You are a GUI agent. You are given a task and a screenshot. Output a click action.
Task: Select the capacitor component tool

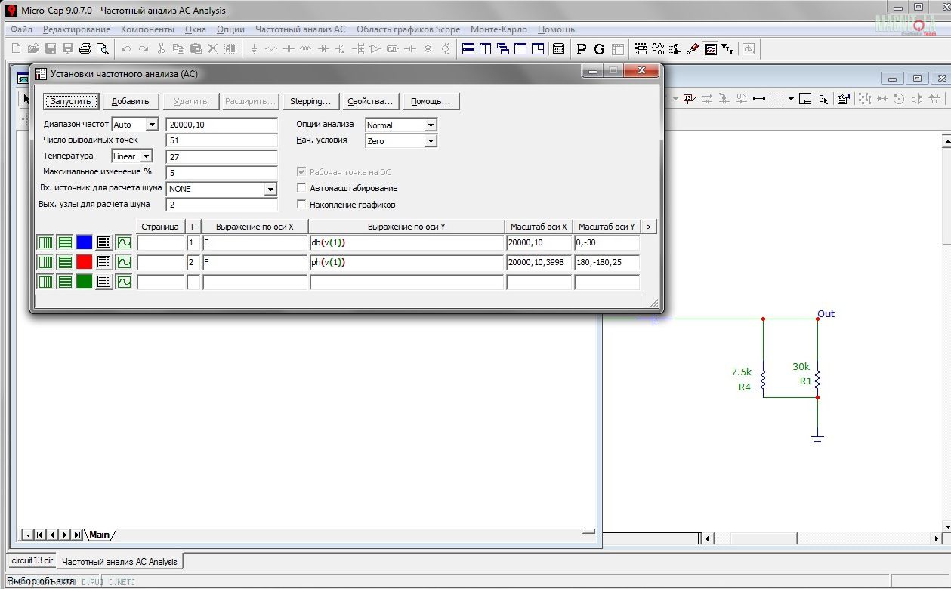point(289,49)
